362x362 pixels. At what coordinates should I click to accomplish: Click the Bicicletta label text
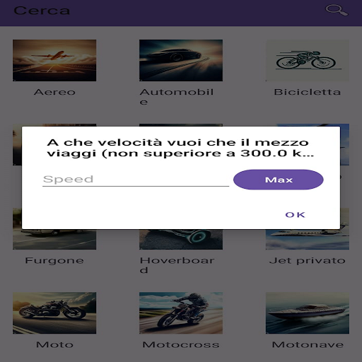click(308, 92)
